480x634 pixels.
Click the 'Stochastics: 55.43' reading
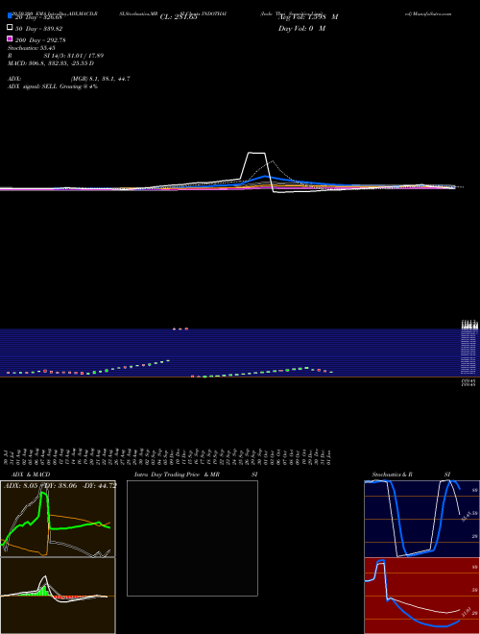(x=31, y=48)
